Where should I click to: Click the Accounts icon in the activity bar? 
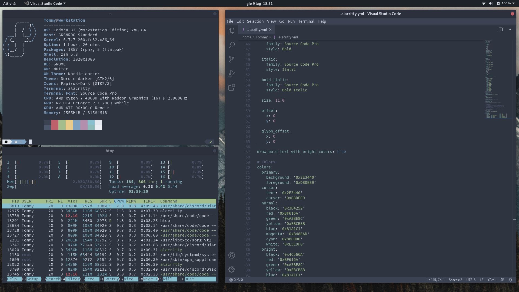[x=232, y=255]
